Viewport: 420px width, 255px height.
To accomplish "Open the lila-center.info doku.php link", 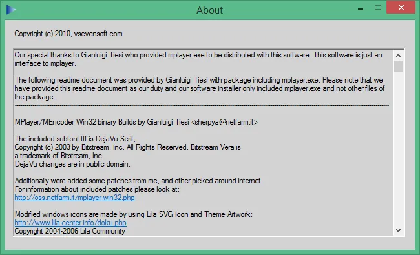I will click(70, 223).
